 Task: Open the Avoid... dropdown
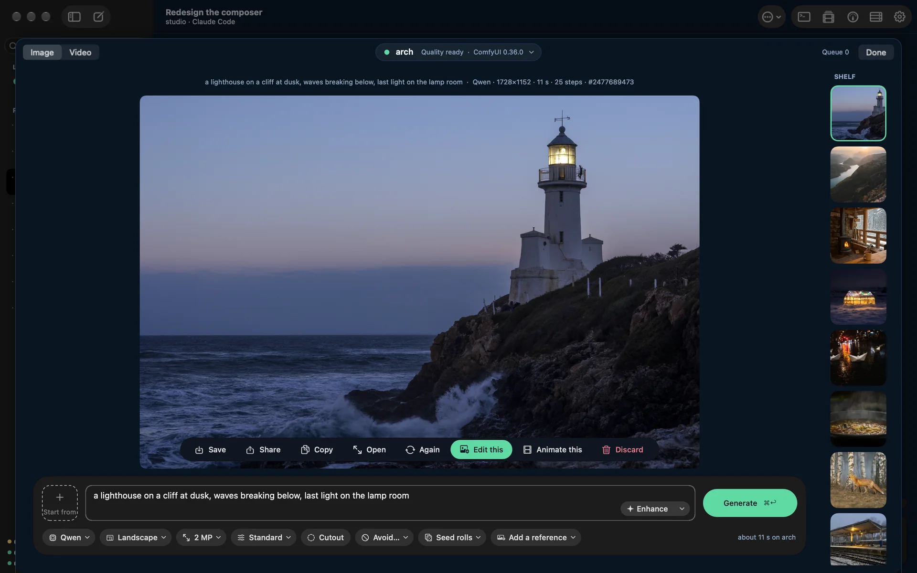click(x=384, y=538)
